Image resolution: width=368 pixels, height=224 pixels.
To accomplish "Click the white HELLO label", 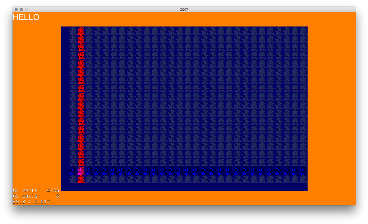I will [26, 17].
